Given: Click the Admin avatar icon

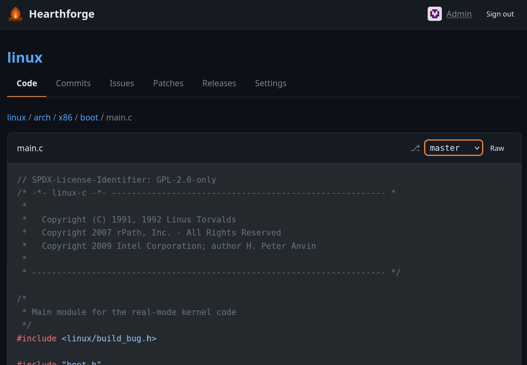Looking at the screenshot, I should 435,14.
